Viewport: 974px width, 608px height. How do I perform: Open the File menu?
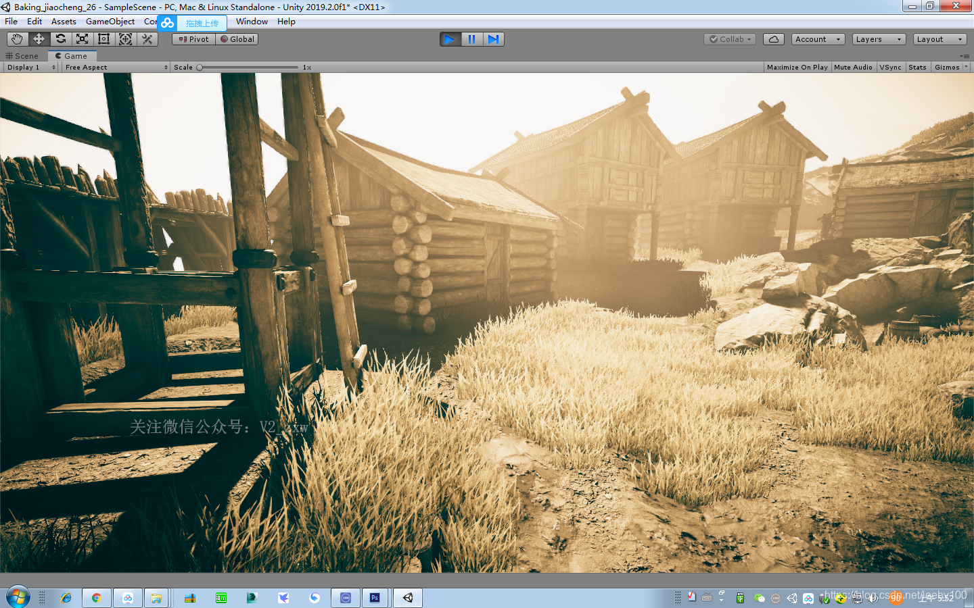point(11,22)
